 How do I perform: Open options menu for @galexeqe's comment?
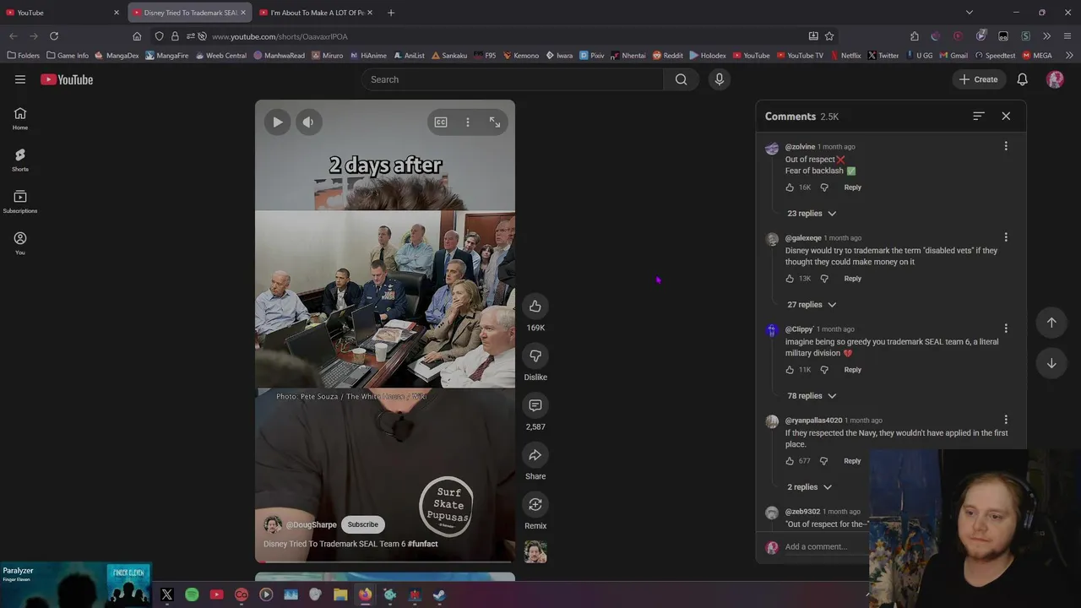click(x=1006, y=237)
